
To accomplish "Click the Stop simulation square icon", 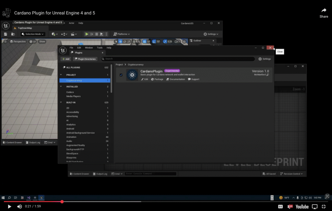I will 97,34.
